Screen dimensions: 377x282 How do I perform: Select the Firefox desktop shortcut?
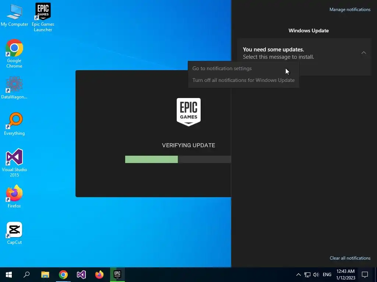[14, 196]
